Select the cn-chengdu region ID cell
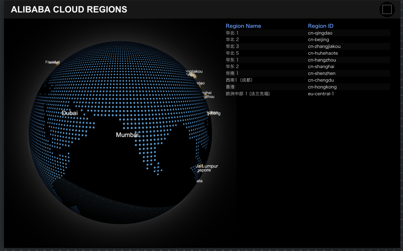 tap(321, 80)
